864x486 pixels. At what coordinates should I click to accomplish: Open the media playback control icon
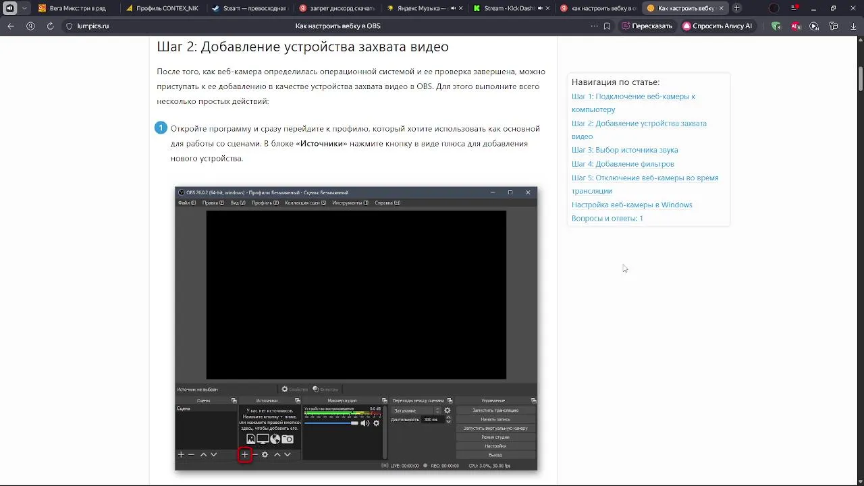[814, 26]
